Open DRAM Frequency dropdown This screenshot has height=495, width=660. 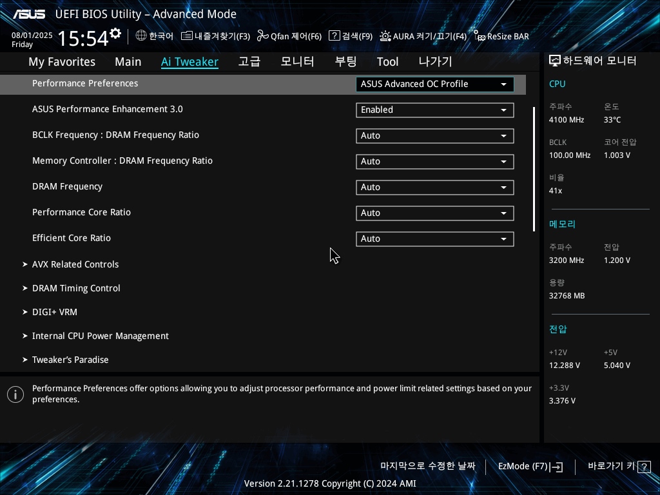tap(435, 188)
